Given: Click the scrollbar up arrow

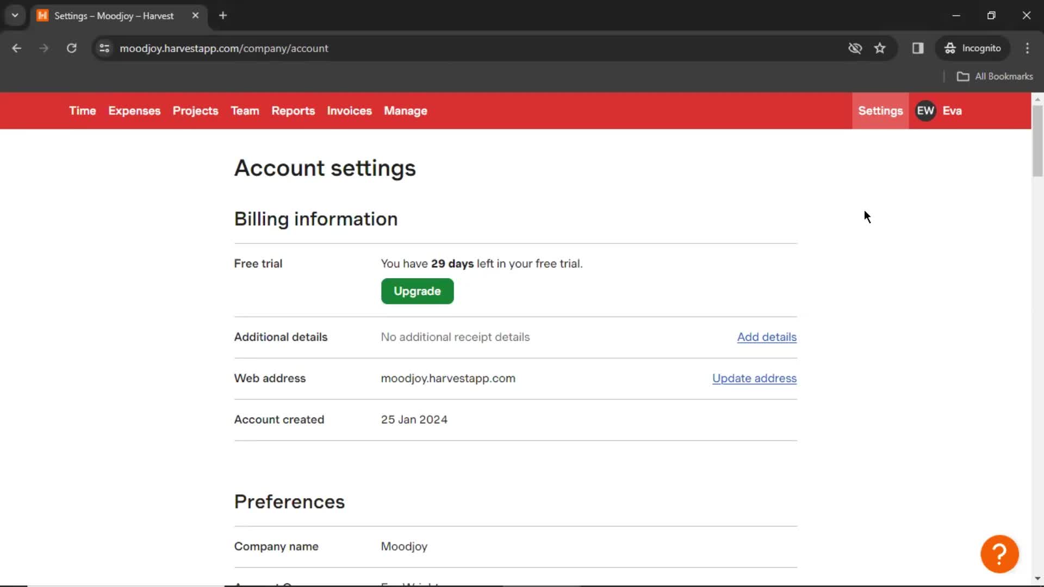Looking at the screenshot, I should (1037, 99).
